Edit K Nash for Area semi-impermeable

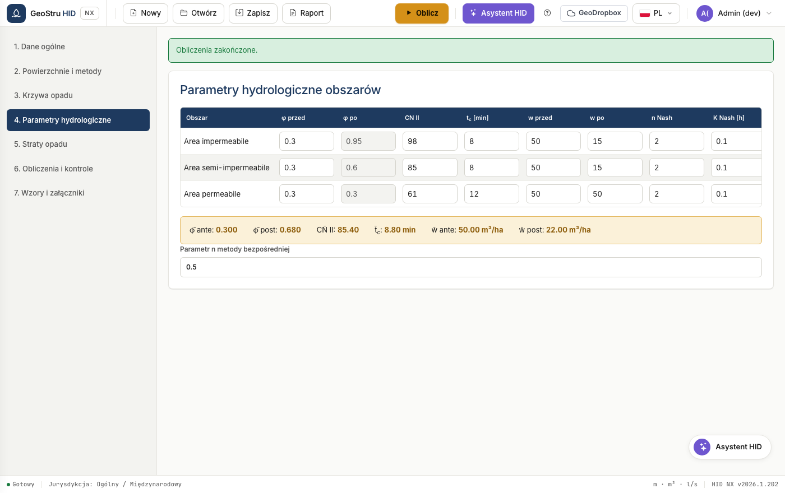point(736,168)
